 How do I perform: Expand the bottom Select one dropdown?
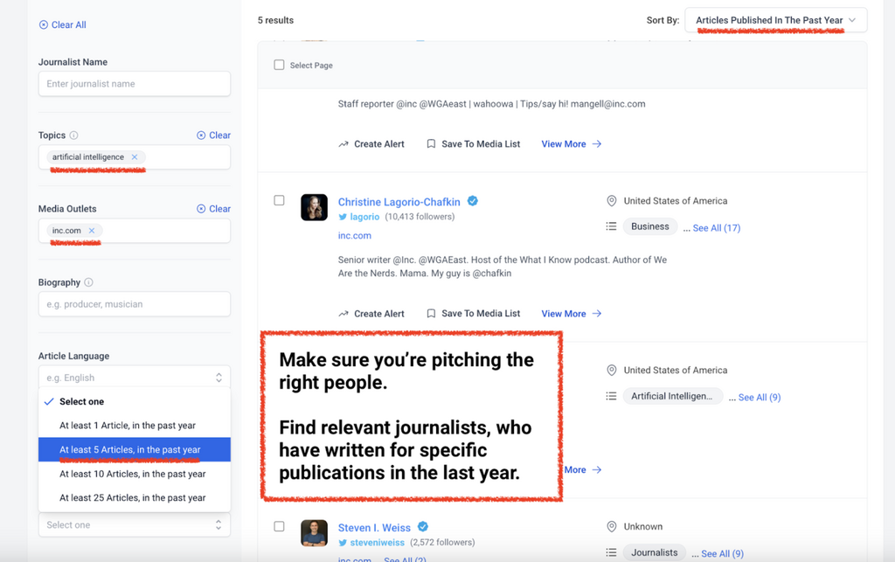pyautogui.click(x=134, y=525)
